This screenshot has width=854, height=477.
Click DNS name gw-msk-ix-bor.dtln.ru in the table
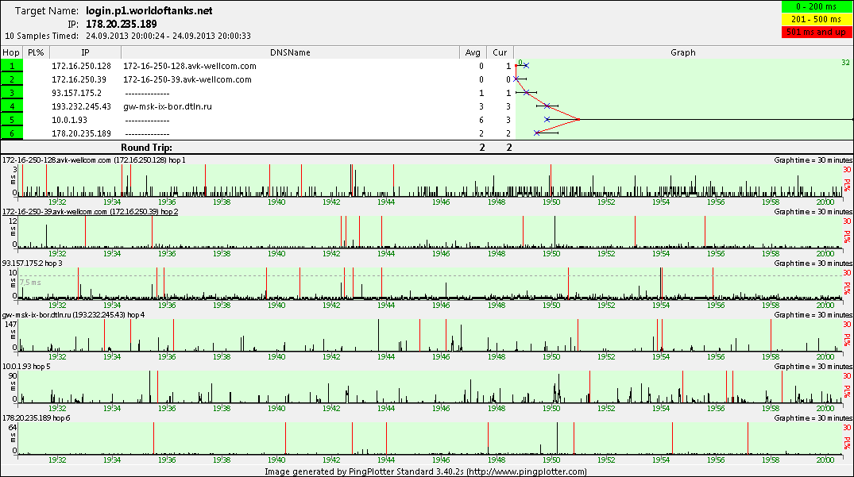[167, 106]
